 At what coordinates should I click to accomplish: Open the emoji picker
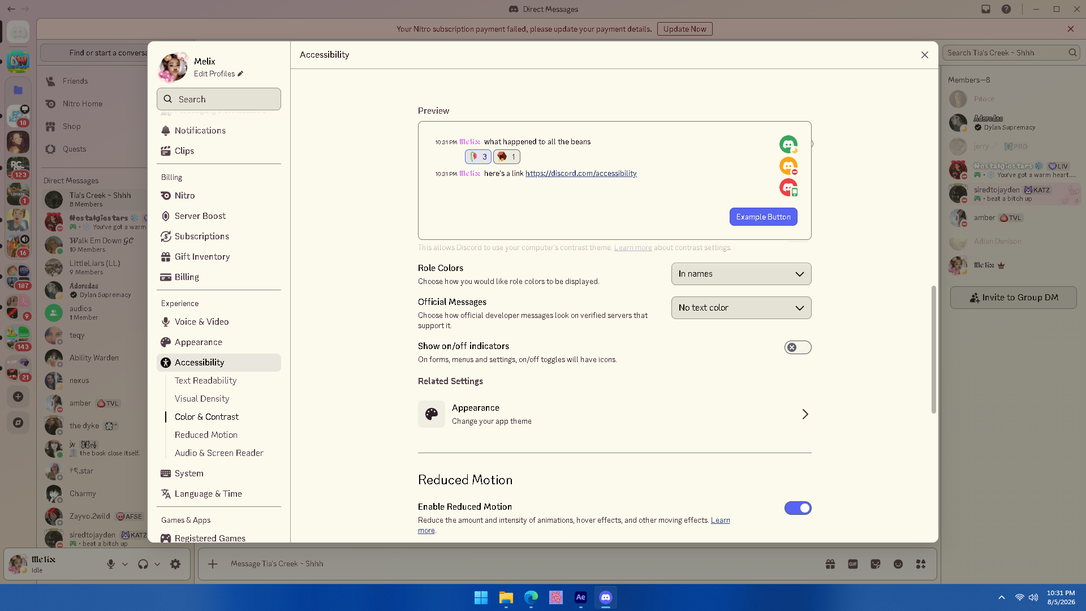click(x=898, y=564)
